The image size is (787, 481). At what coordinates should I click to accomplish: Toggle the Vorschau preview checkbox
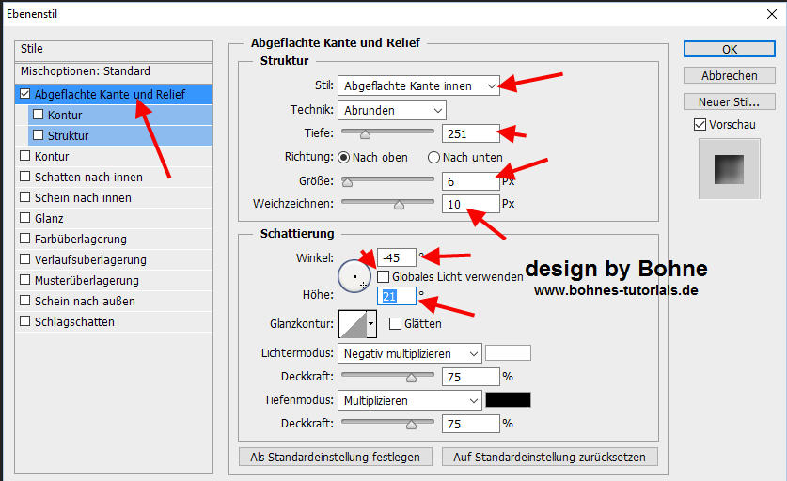[699, 124]
